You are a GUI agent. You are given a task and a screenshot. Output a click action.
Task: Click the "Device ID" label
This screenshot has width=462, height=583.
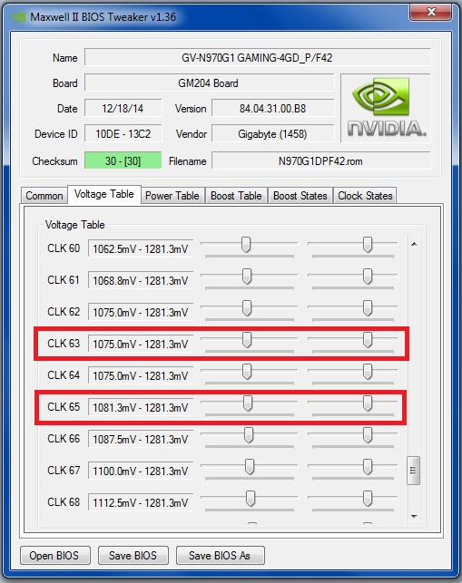pyautogui.click(x=56, y=134)
